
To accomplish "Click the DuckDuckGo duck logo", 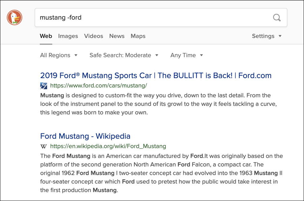I will click(x=14, y=17).
